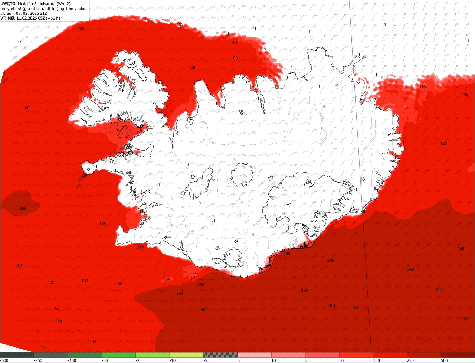
Task: Click the value 118 near Reykjavík bay
Action: 142,211
